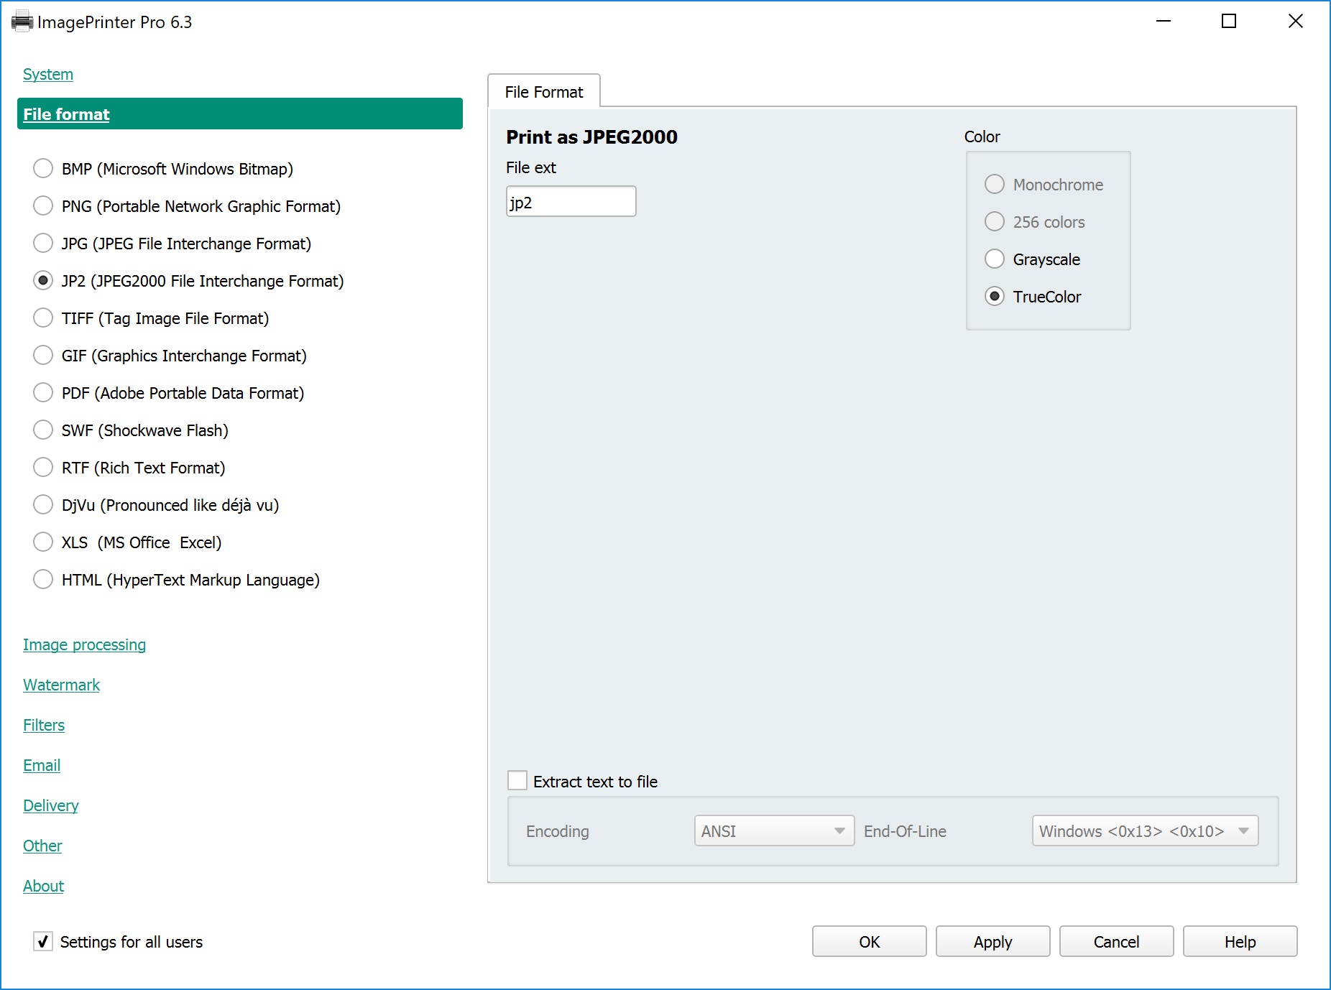Open Help from the bottom buttons

point(1240,942)
